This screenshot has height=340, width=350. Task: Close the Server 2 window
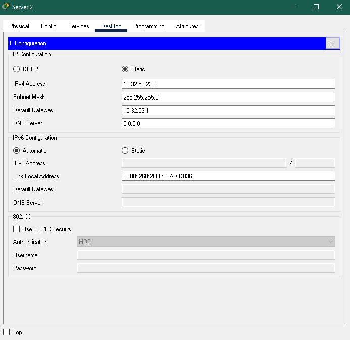coord(339,7)
